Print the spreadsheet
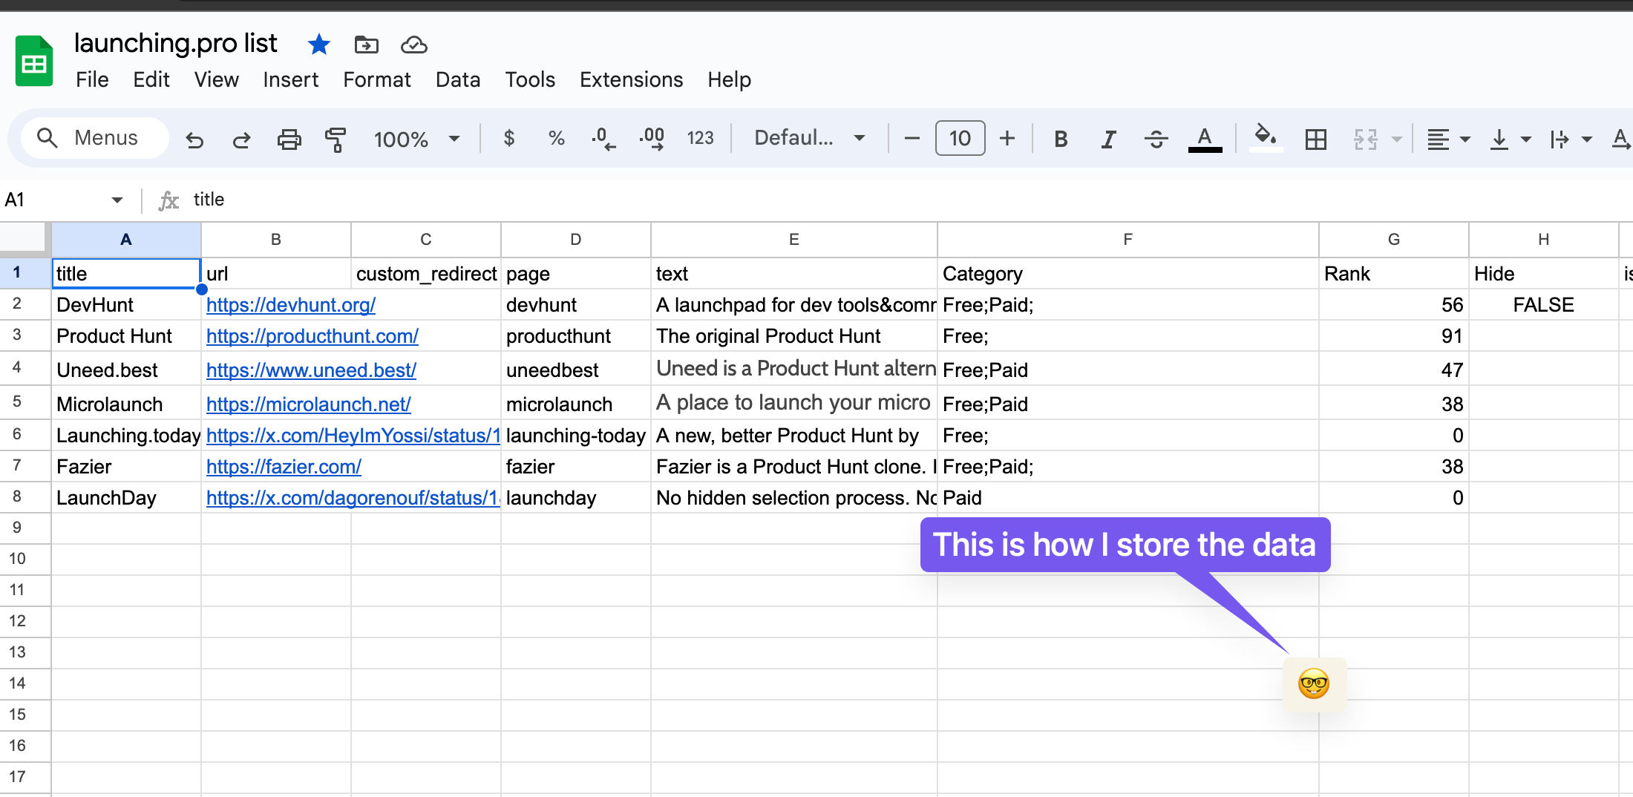The image size is (1633, 797). tap(289, 139)
